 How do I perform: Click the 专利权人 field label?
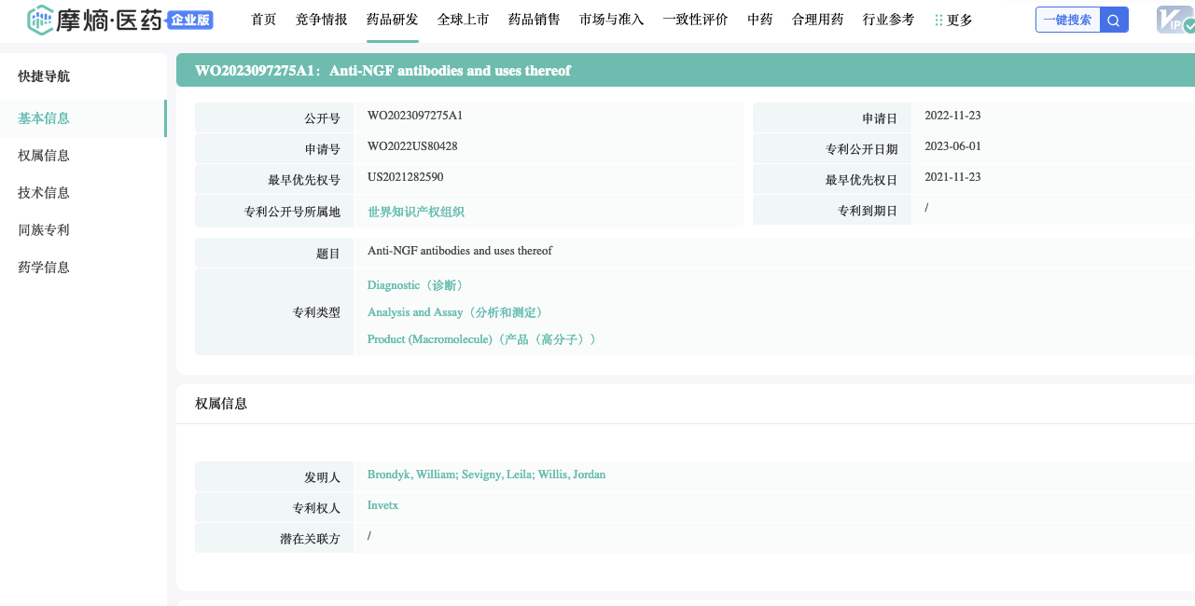316,508
